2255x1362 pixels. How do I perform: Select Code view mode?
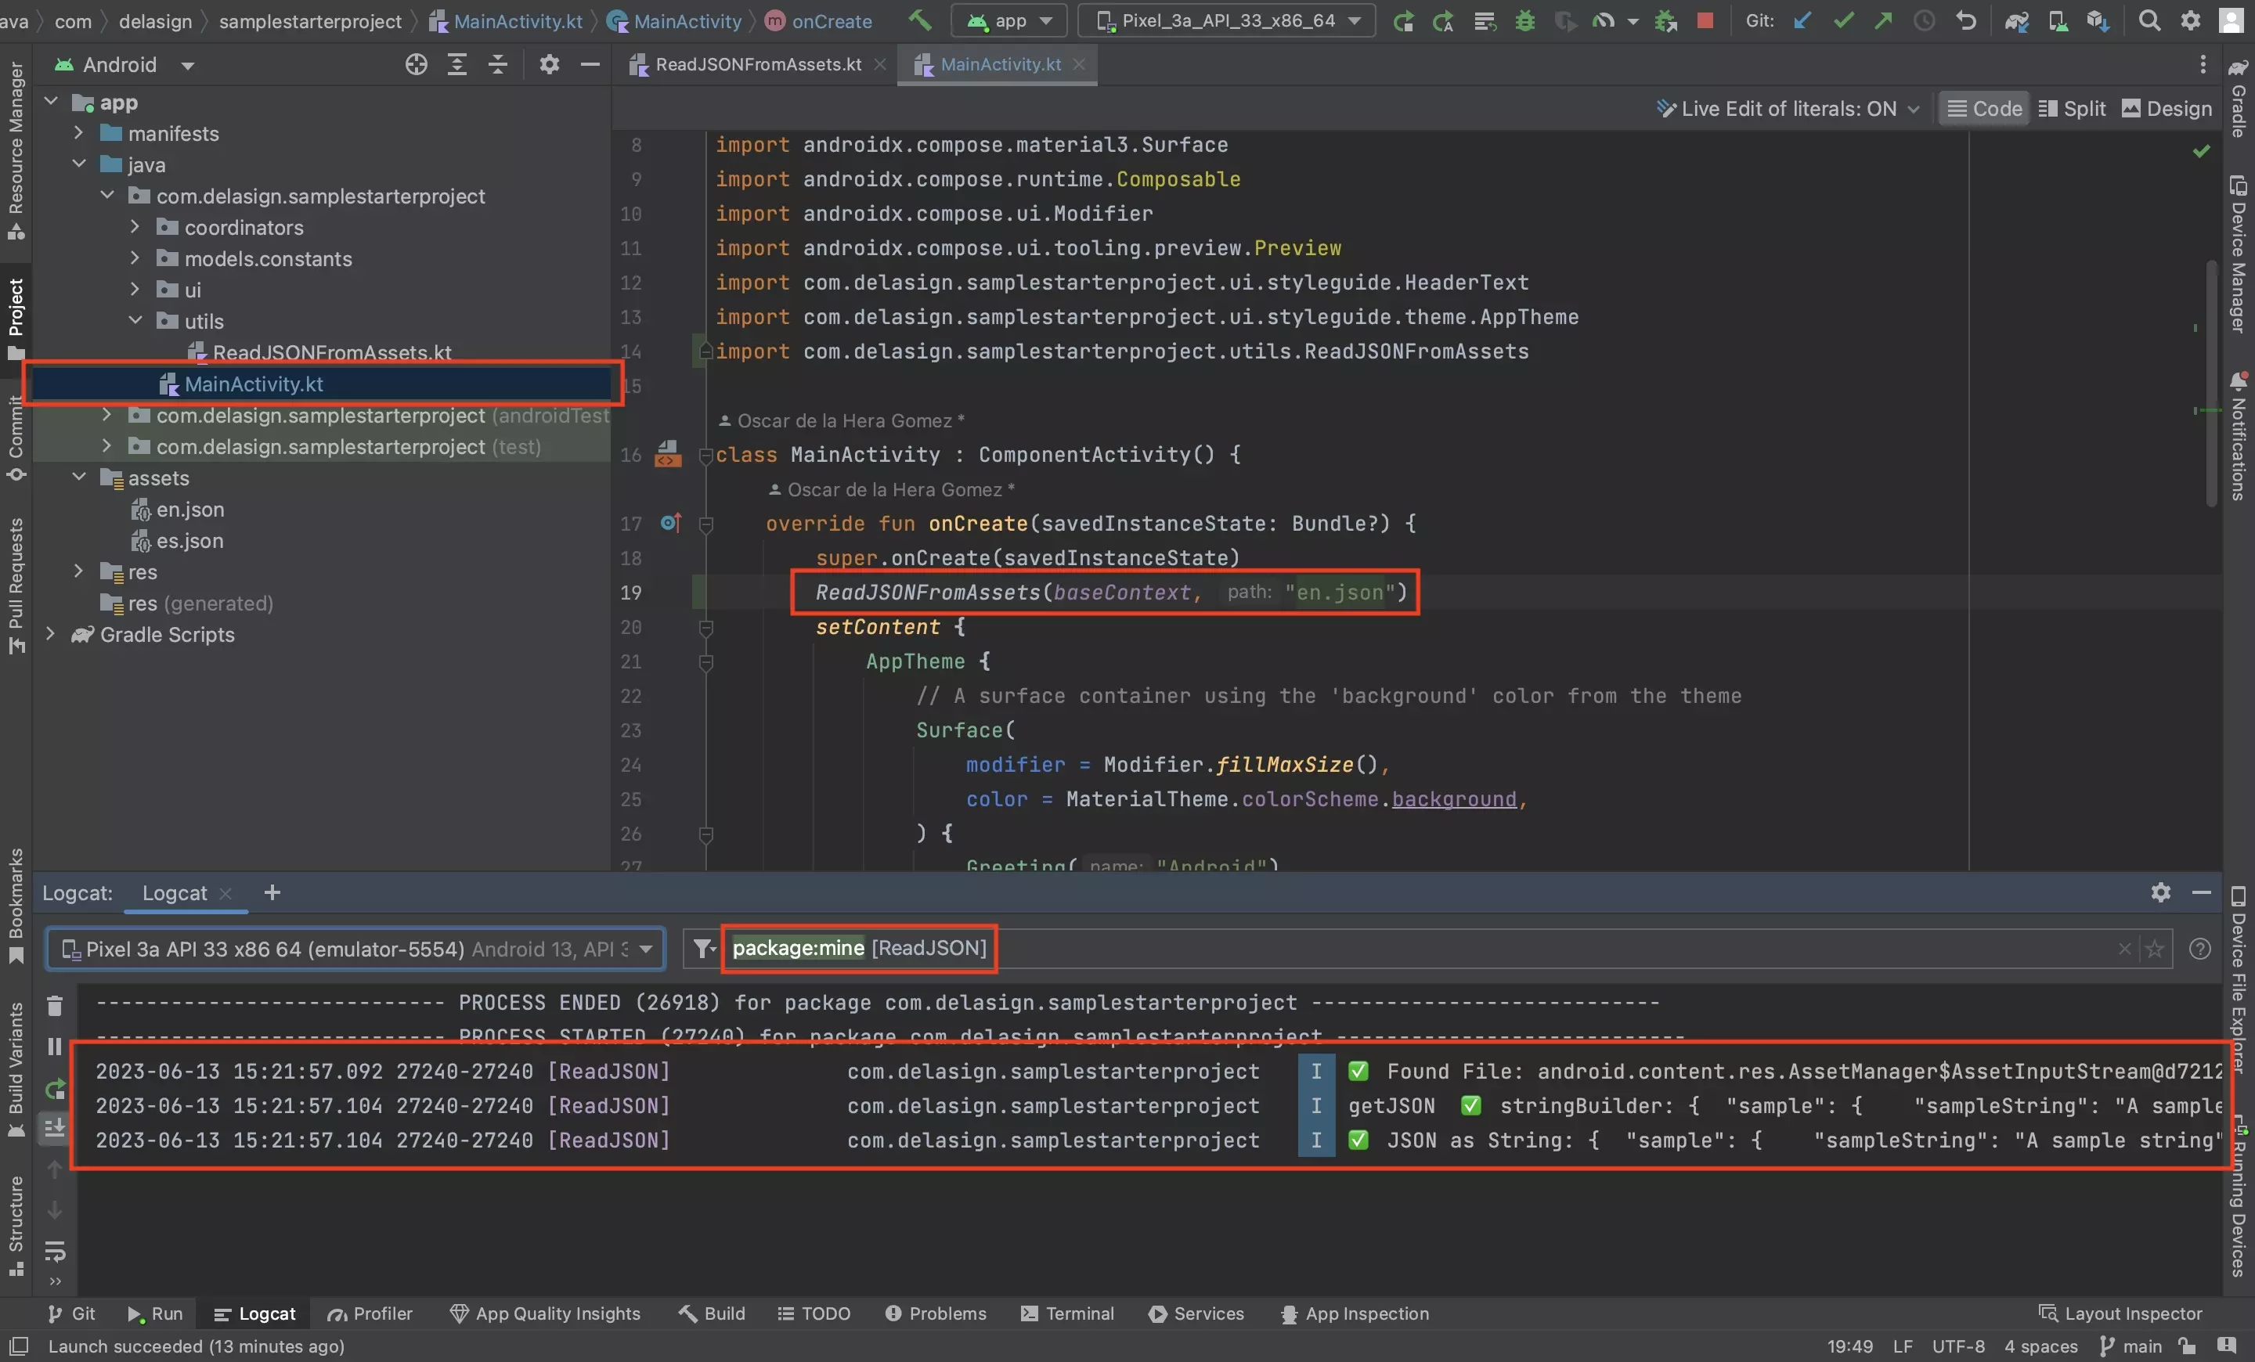click(1984, 109)
